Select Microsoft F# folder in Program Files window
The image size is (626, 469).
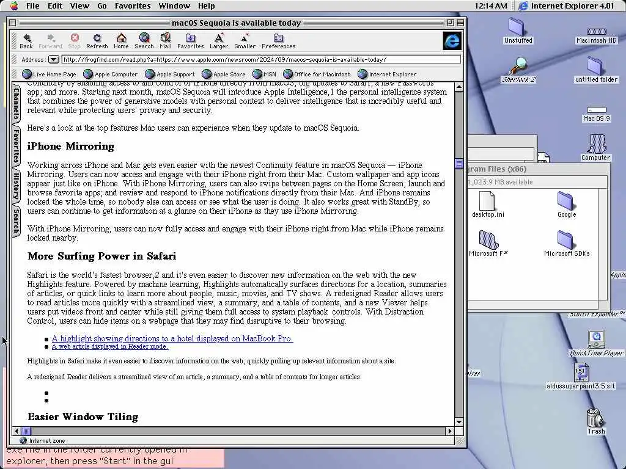(488, 243)
